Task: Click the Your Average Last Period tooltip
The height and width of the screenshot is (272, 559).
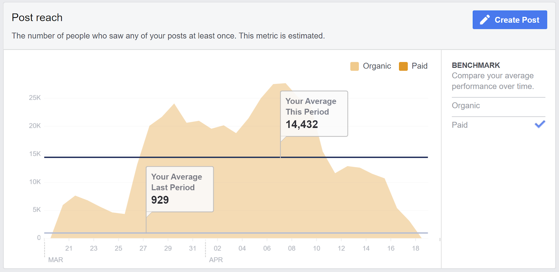Action: pos(180,189)
